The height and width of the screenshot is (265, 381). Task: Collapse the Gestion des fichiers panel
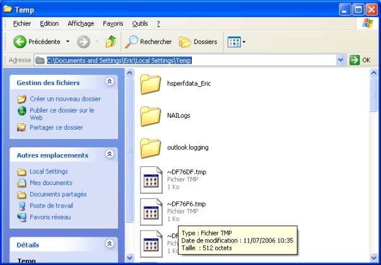point(110,82)
